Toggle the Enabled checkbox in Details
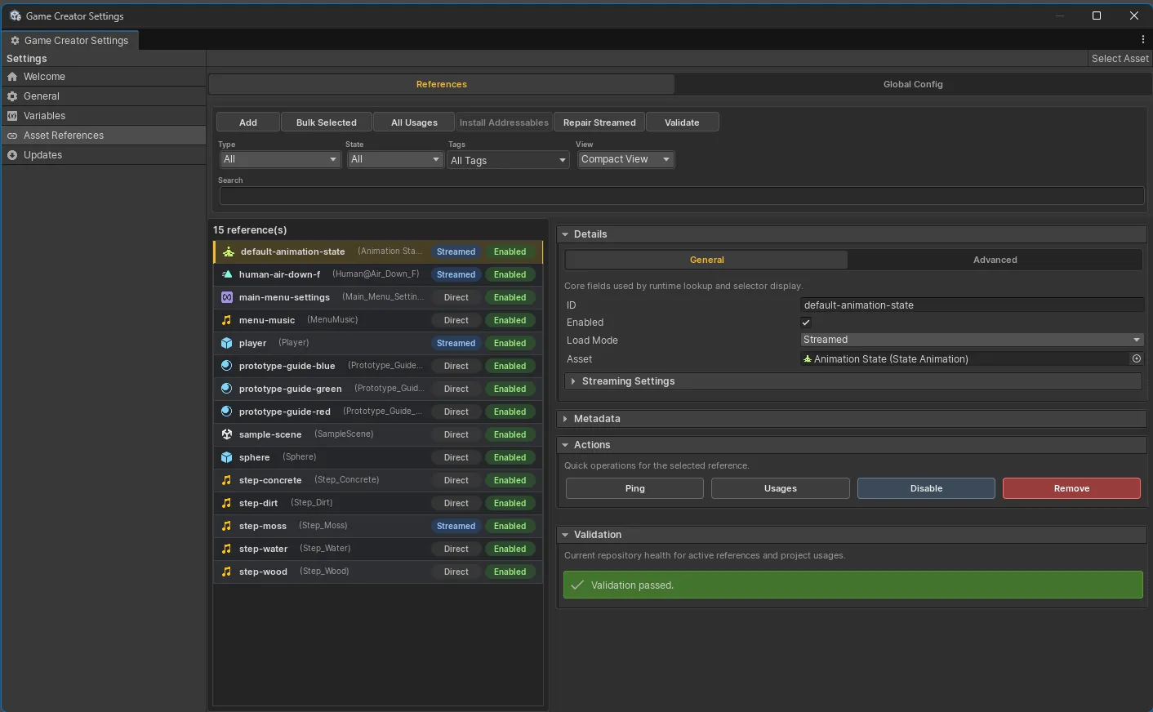The width and height of the screenshot is (1153, 712). pyautogui.click(x=806, y=323)
